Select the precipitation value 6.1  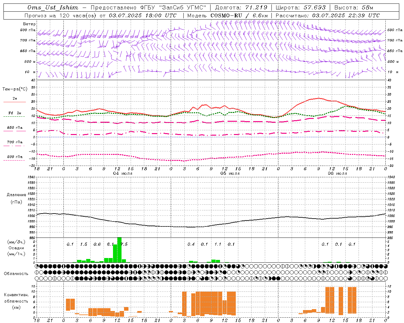[x=110, y=244]
